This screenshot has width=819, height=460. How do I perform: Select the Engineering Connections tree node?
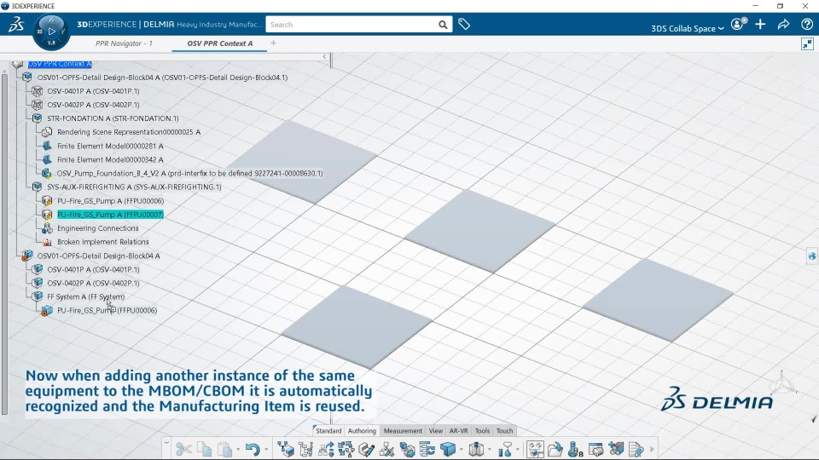(x=97, y=228)
